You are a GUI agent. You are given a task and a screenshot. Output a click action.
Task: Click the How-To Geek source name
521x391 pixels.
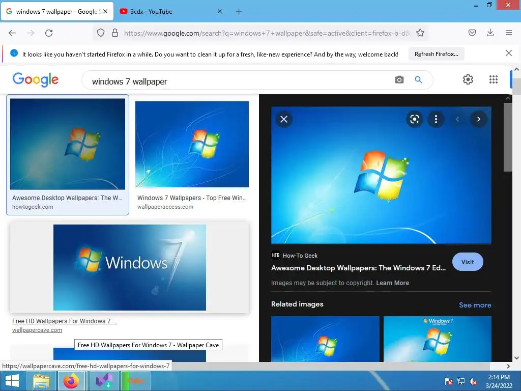pos(300,256)
